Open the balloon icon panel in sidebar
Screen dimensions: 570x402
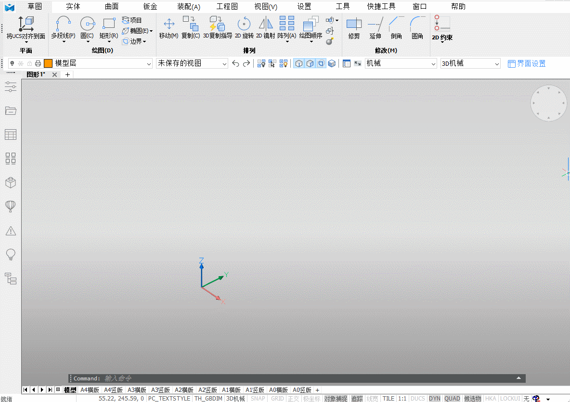click(11, 207)
